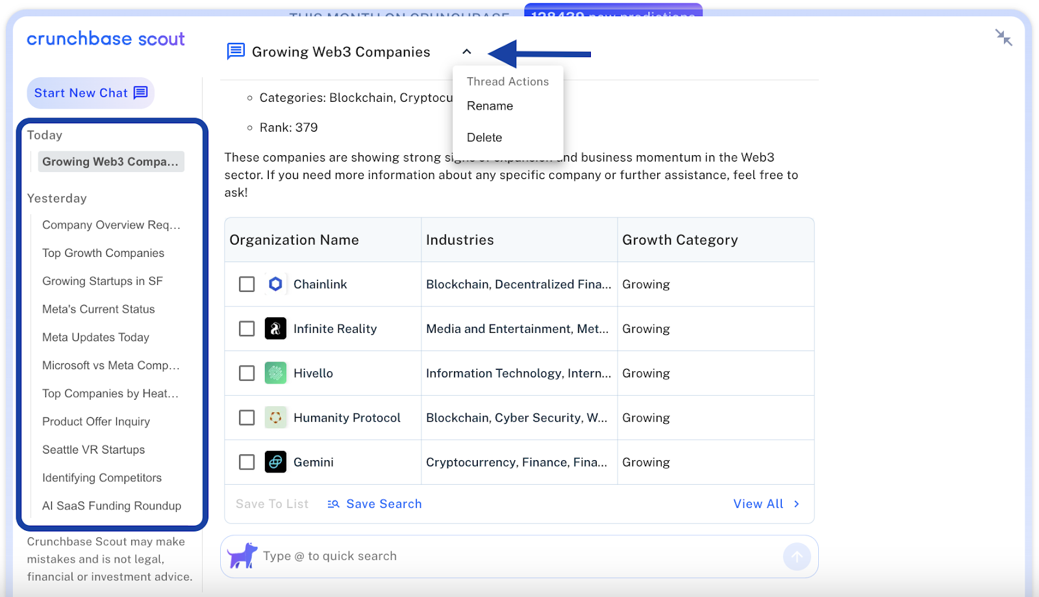Image resolution: width=1039 pixels, height=597 pixels.
Task: Open AI SaaS Funding Roundup chat
Action: (x=112, y=506)
